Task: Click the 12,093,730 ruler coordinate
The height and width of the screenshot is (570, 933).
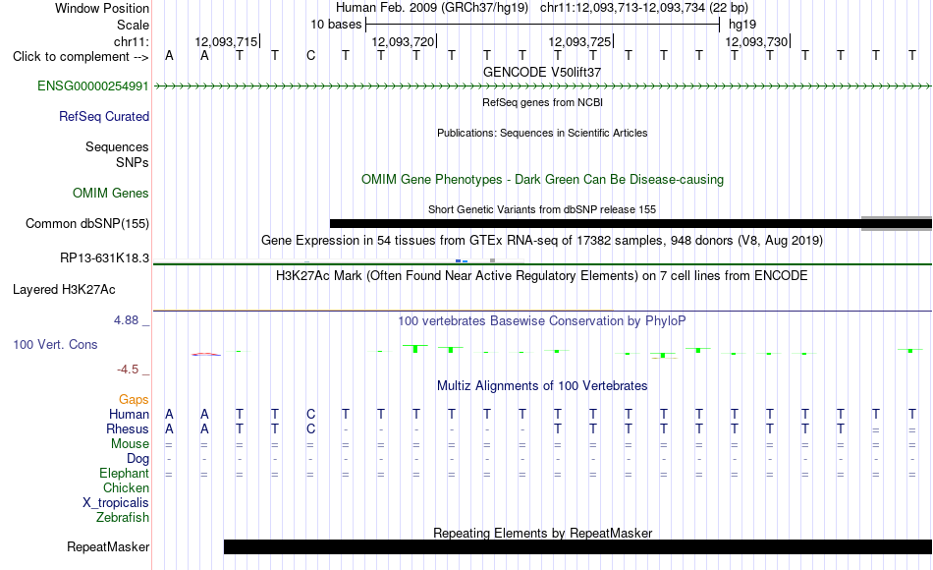Action: (x=756, y=41)
